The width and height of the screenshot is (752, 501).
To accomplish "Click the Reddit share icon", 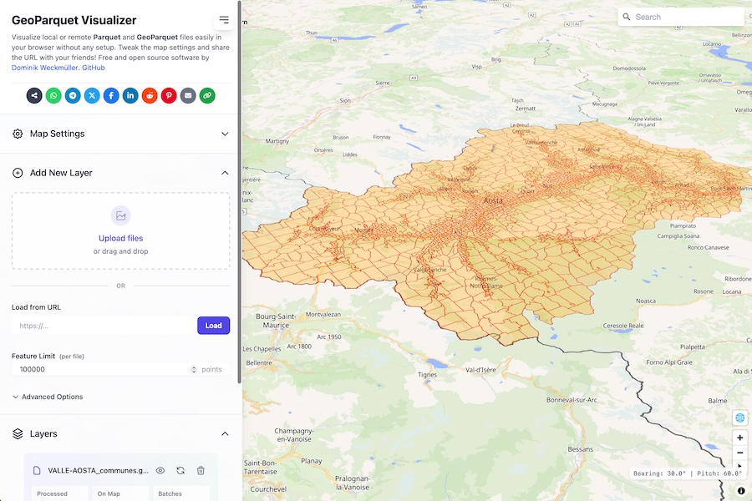I will pyautogui.click(x=150, y=96).
